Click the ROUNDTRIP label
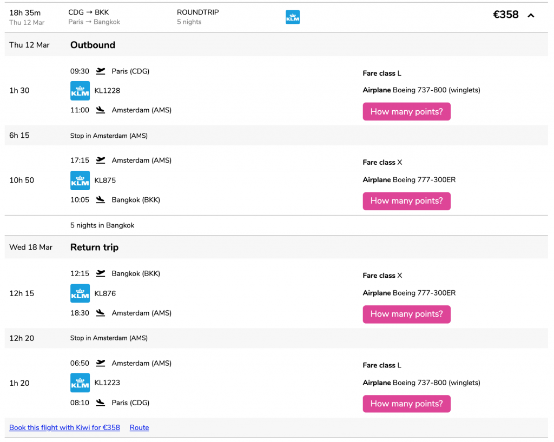 point(198,12)
